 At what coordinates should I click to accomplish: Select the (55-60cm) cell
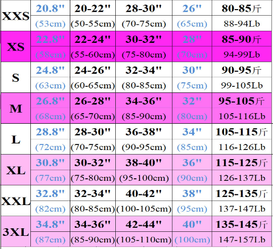coord(93,54)
